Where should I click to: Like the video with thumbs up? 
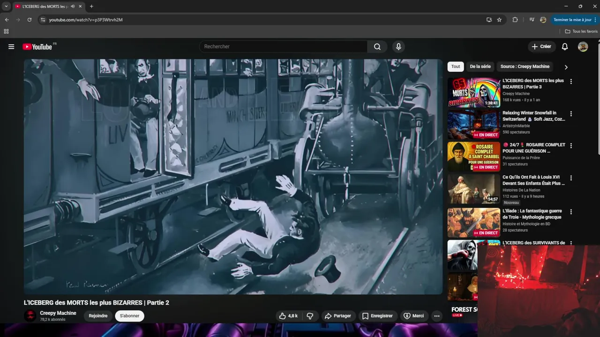coord(289,316)
